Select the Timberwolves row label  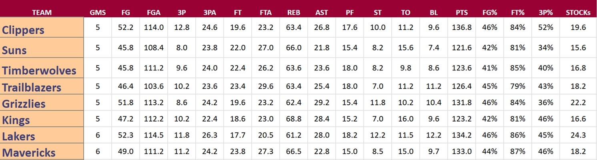(39, 71)
